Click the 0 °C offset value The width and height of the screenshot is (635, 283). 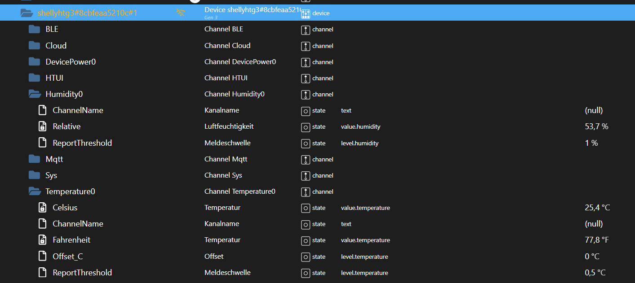(592, 257)
